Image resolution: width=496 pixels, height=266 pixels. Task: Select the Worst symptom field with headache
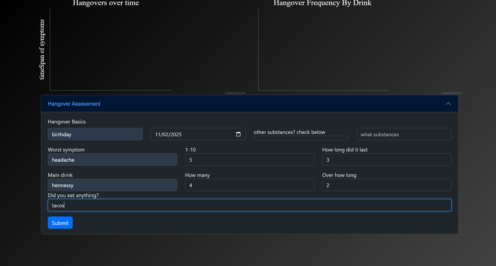click(x=112, y=160)
